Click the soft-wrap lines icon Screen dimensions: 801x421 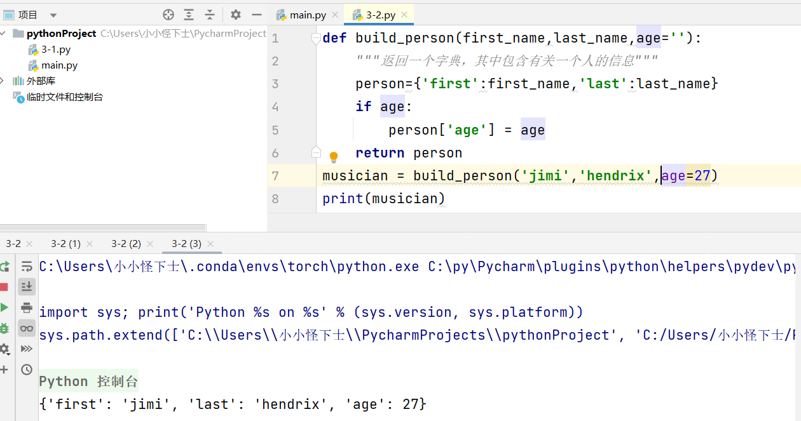[x=26, y=266]
